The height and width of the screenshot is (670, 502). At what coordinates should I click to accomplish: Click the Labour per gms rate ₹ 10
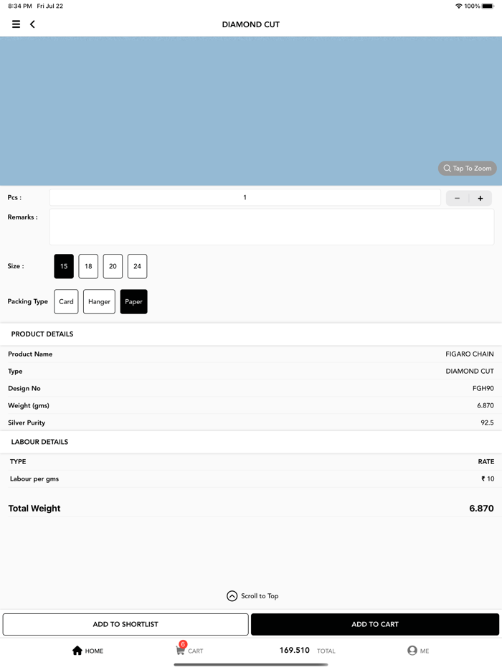pos(488,479)
